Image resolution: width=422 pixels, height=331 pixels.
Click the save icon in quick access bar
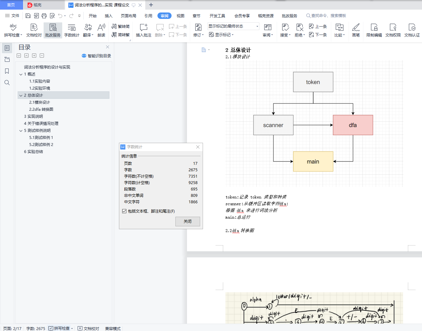click(28, 16)
